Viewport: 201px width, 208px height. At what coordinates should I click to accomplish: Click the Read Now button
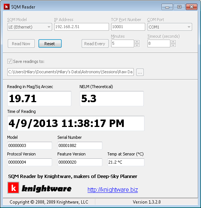tap(21, 44)
